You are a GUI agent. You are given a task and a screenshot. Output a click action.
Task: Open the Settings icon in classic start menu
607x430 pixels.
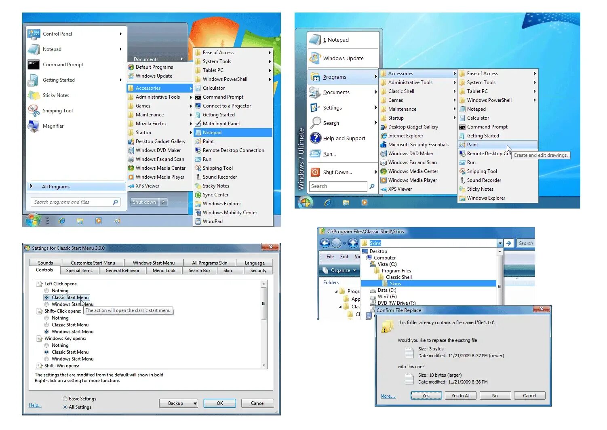pyautogui.click(x=315, y=107)
